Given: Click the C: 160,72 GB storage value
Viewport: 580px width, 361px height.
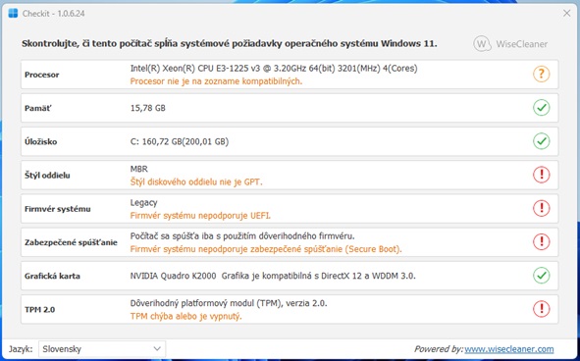Looking at the screenshot, I should click(x=180, y=141).
